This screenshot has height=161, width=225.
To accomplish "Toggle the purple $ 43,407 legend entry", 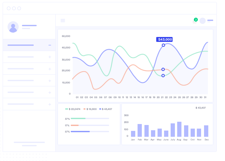I will [105, 109].
